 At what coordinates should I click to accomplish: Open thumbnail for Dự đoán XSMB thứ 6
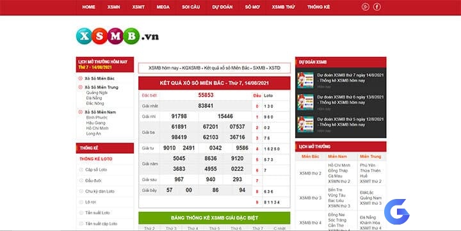[305, 102]
